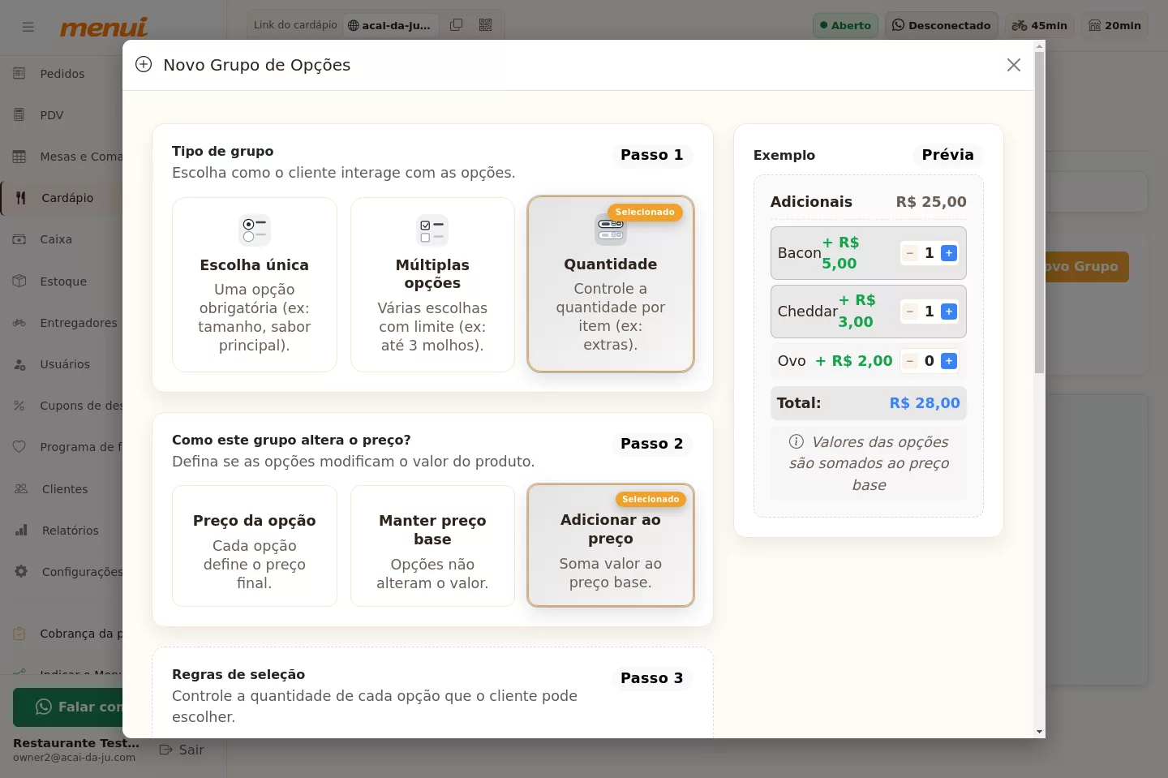Open the acai-da-ju cardápio link

point(389,25)
